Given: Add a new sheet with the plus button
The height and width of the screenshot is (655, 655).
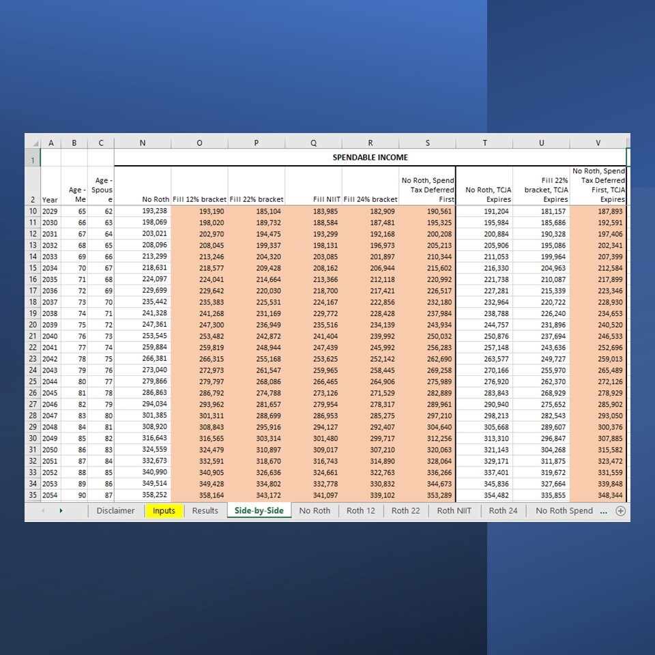Looking at the screenshot, I should [x=620, y=511].
